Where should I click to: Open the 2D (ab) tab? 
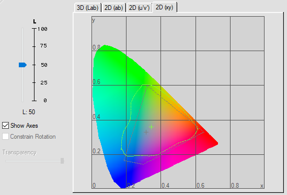pos(113,8)
